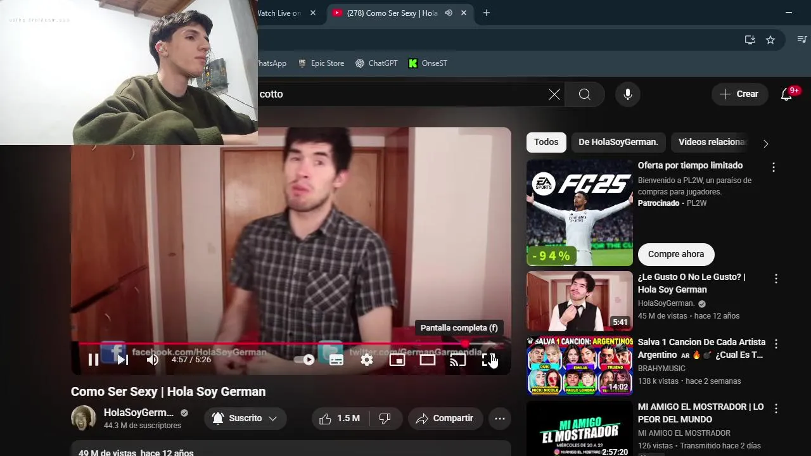Screen dimensions: 811x456
Task: Open the MI AMIGO EL MOSTRADOR video title
Action: click(701, 413)
